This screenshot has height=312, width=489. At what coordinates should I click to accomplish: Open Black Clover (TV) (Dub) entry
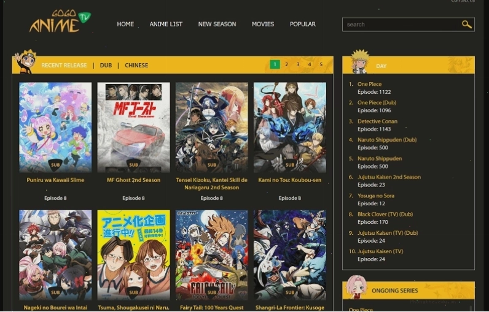pyautogui.click(x=385, y=215)
